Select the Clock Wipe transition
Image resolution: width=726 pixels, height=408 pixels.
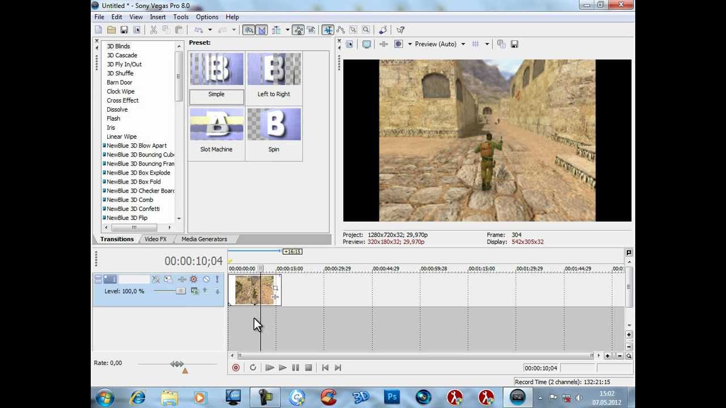121,91
